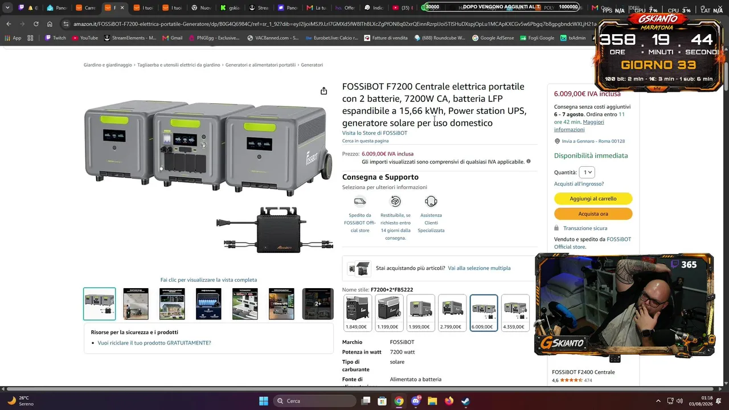729x410 pixels.
Task: Open Steam from the taskbar
Action: click(465, 401)
